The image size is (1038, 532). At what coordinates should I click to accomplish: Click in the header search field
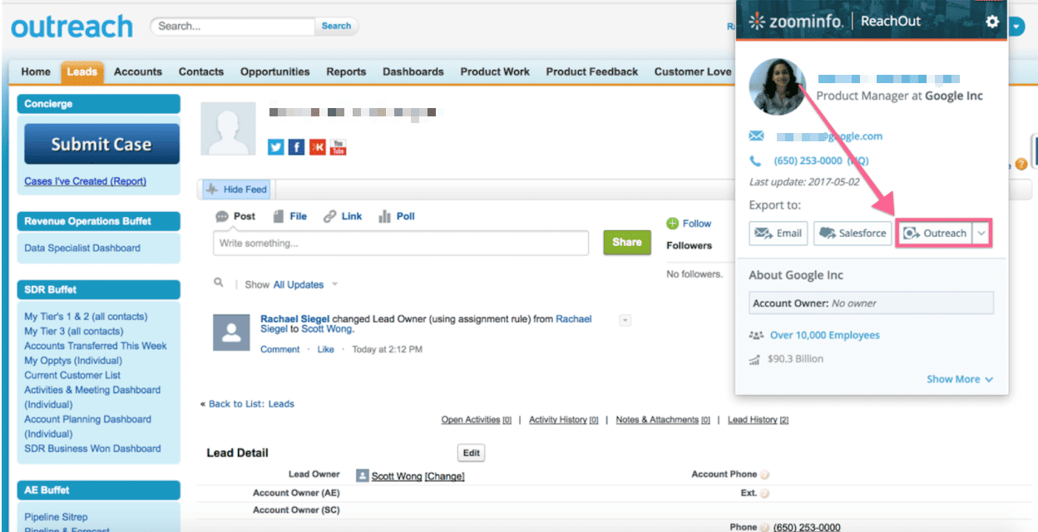[x=233, y=26]
